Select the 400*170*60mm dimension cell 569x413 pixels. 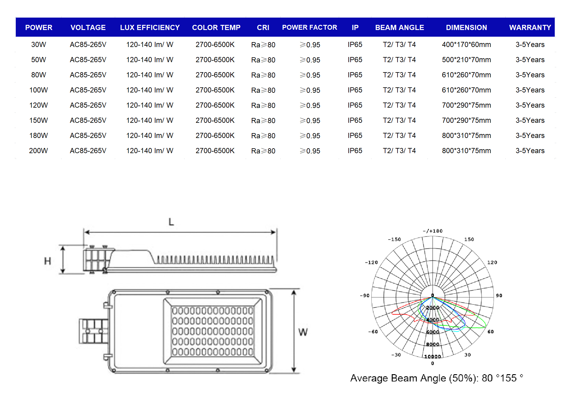coord(466,45)
